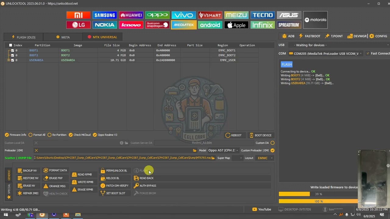Open the FASTBOOT tool tab

pyautogui.click(x=310, y=36)
